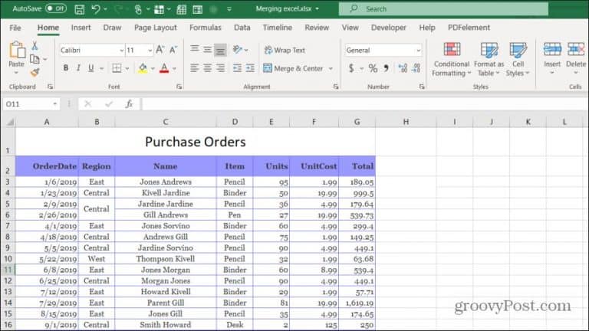
Task: Toggle AutoSave switch
Action: [x=55, y=8]
